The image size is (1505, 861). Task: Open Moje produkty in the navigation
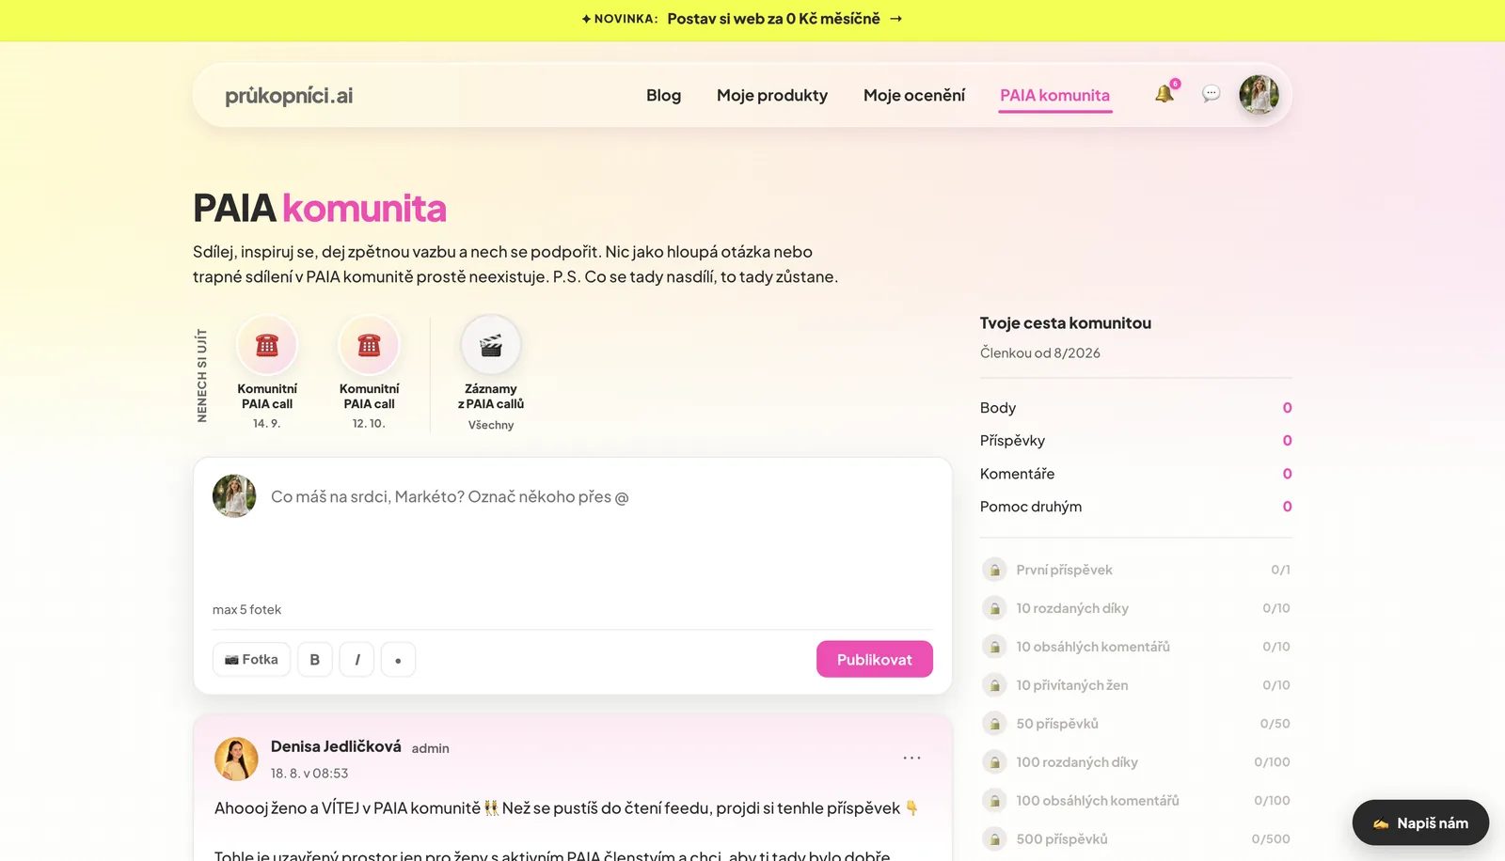click(772, 95)
